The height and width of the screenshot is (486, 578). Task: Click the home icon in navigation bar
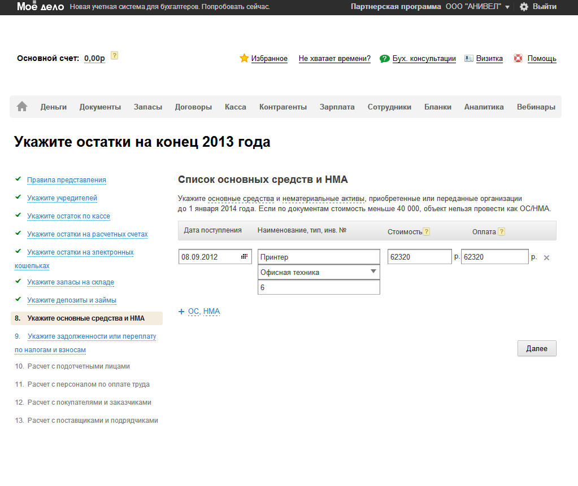click(22, 107)
